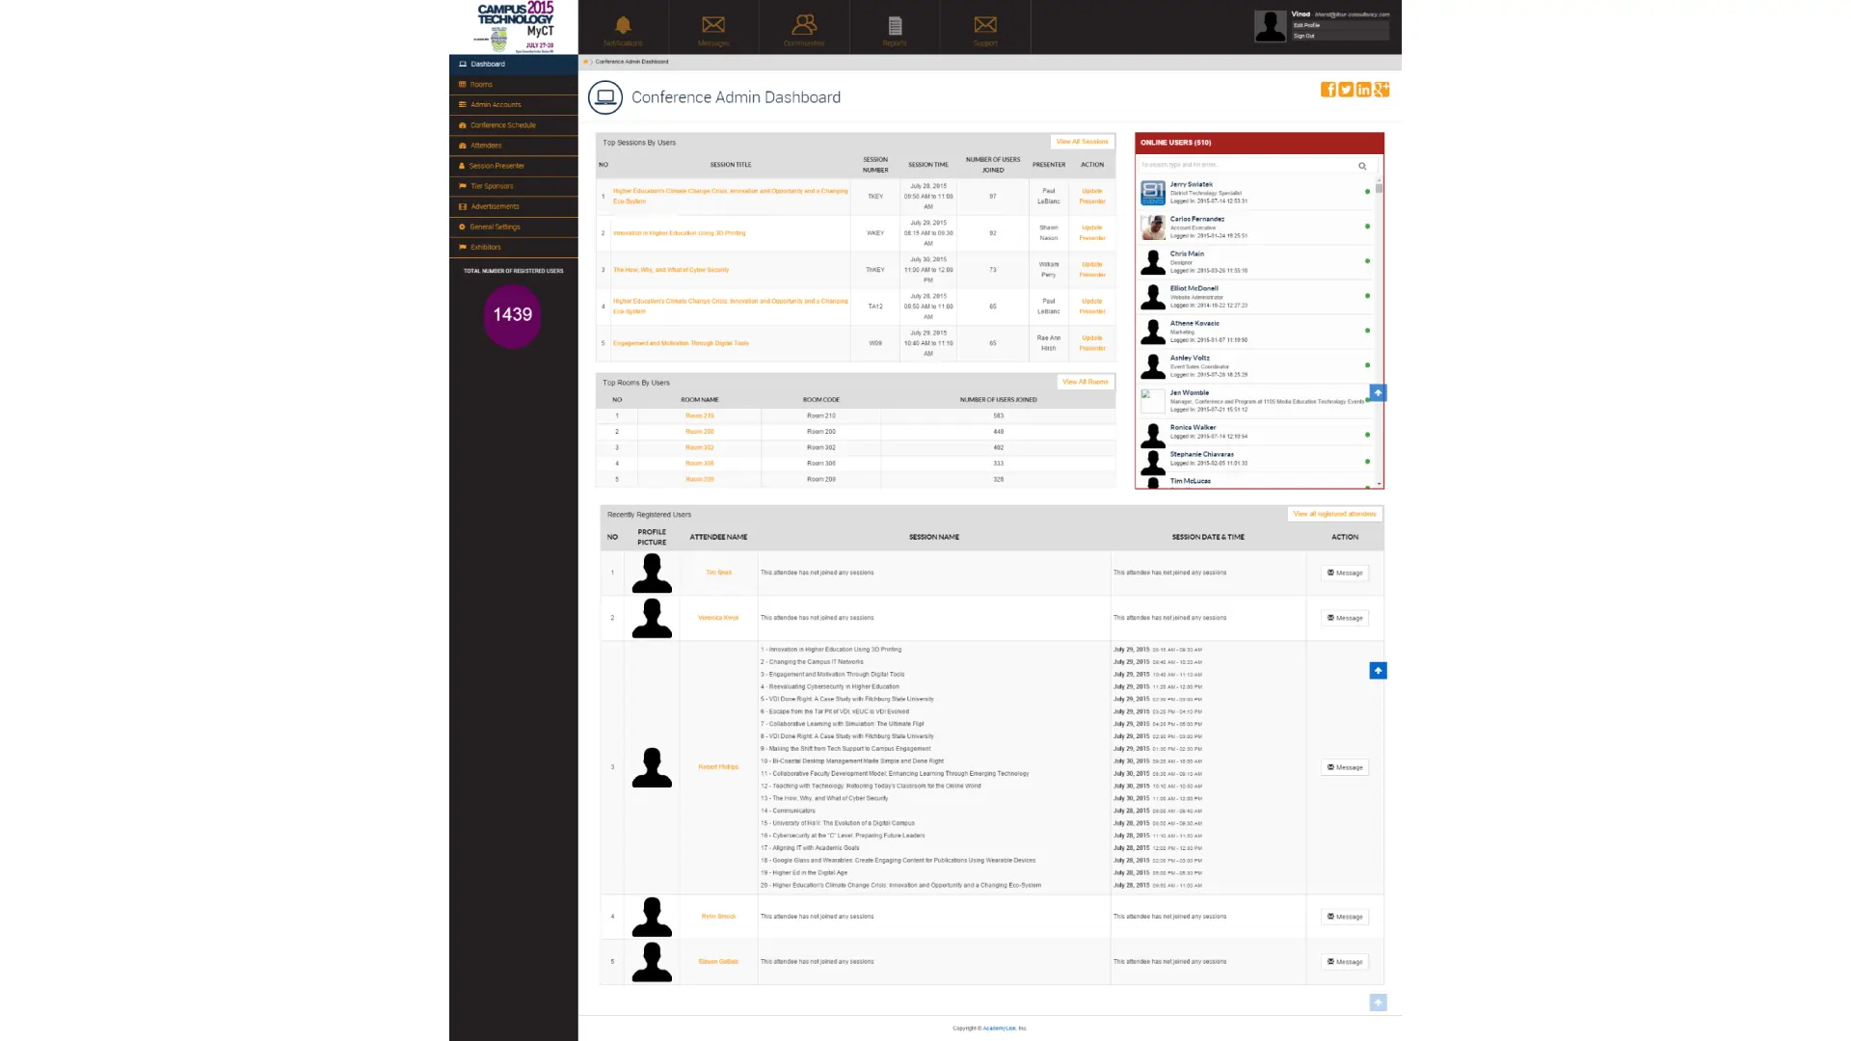Click Carlos Fernandez's profile photo
The width and height of the screenshot is (1851, 1041).
coord(1153,227)
